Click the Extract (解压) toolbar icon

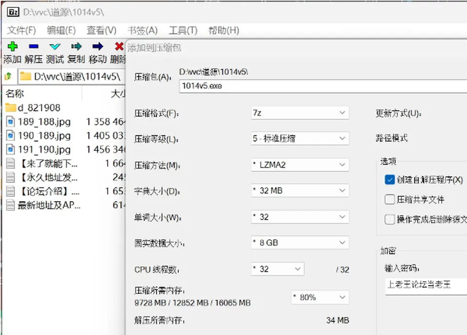pyautogui.click(x=34, y=46)
